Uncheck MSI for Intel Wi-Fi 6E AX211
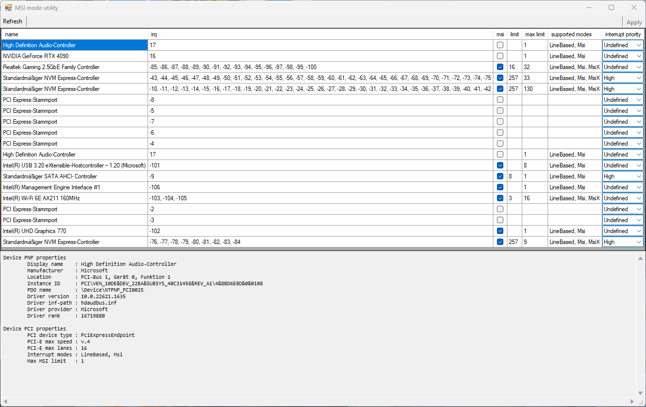Screen dimensions: 646x407 coord(500,198)
